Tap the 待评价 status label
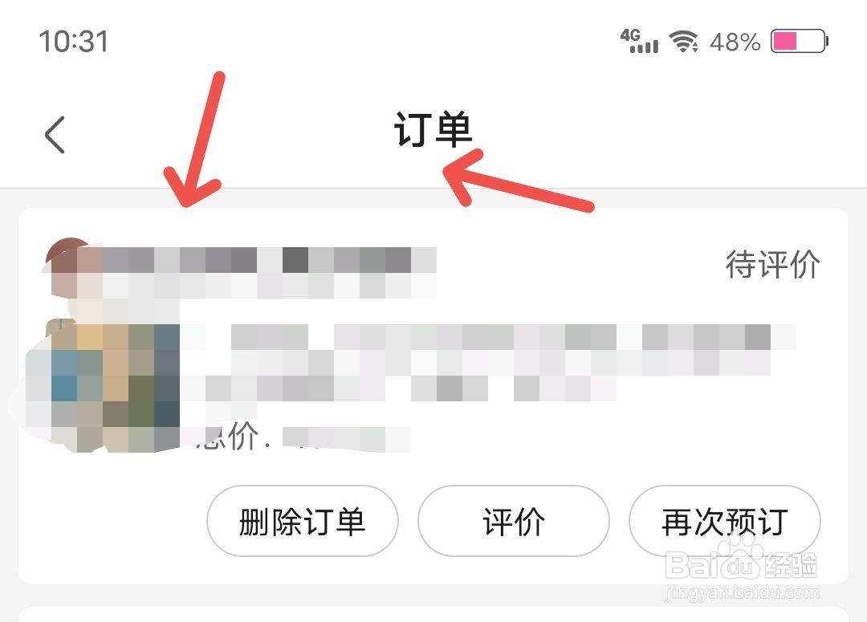The image size is (867, 622). tap(772, 264)
